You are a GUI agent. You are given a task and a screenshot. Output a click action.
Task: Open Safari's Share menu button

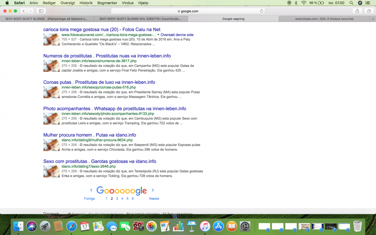[357, 11]
